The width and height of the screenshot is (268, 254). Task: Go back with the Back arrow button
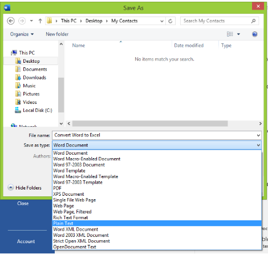pyautogui.click(x=11, y=21)
